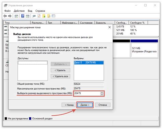Click the Не распределена legend label
The width and height of the screenshot is (162, 129).
(18, 118)
